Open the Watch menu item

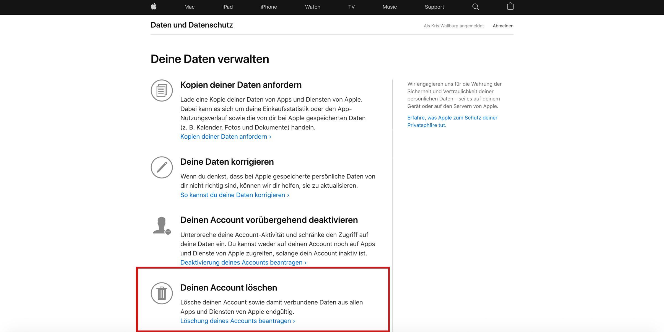pos(313,7)
